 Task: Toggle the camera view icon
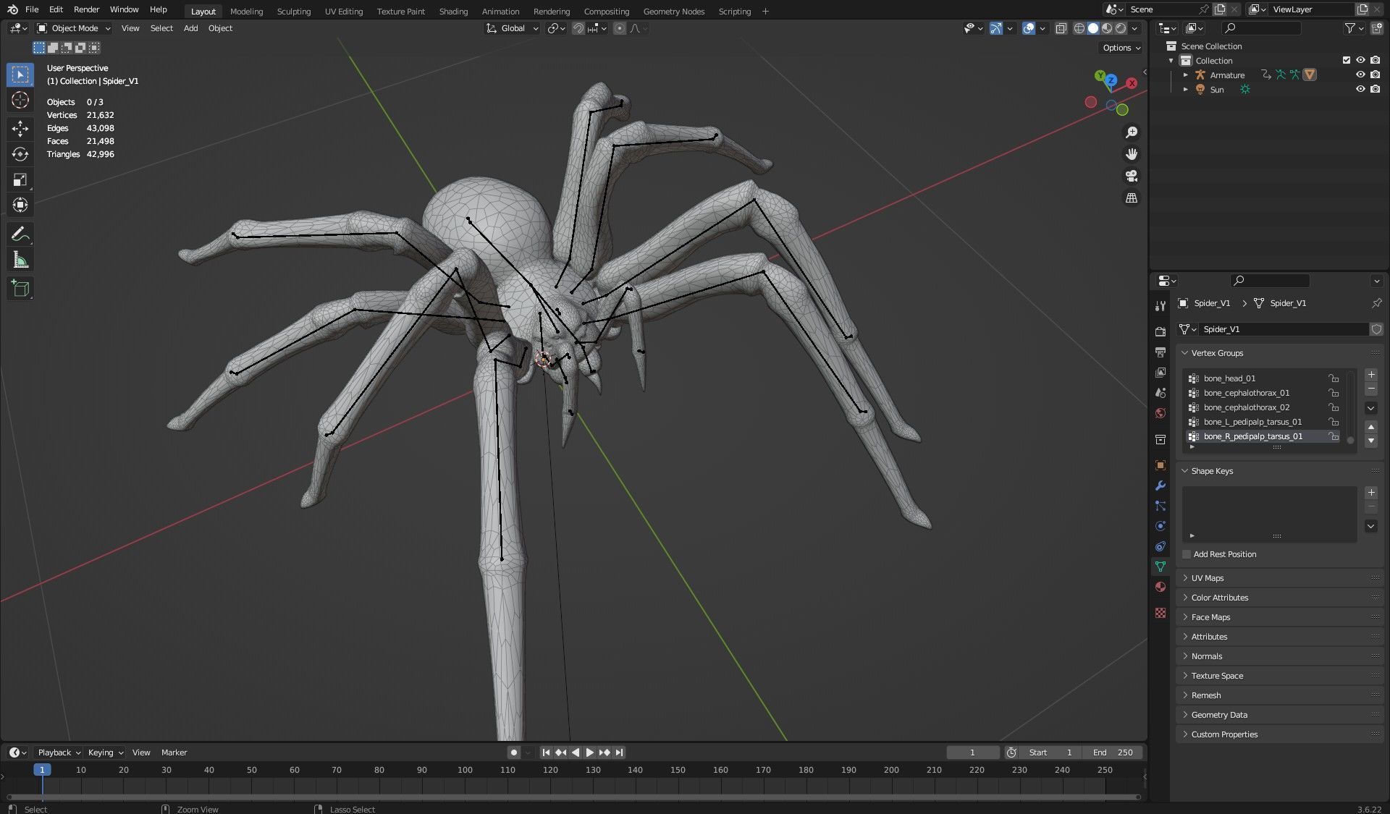point(1132,176)
